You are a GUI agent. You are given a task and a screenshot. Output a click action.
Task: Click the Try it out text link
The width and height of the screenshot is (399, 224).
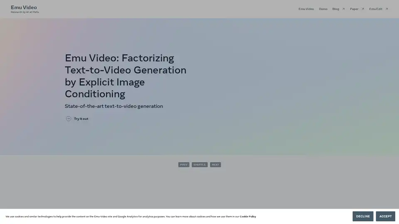(81, 119)
